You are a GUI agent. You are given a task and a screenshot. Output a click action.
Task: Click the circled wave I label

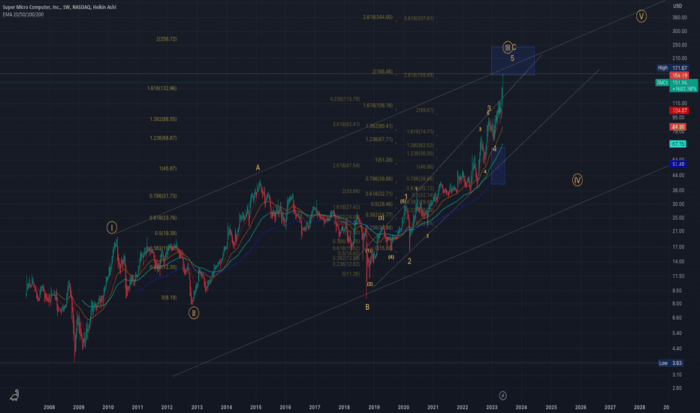pos(112,228)
